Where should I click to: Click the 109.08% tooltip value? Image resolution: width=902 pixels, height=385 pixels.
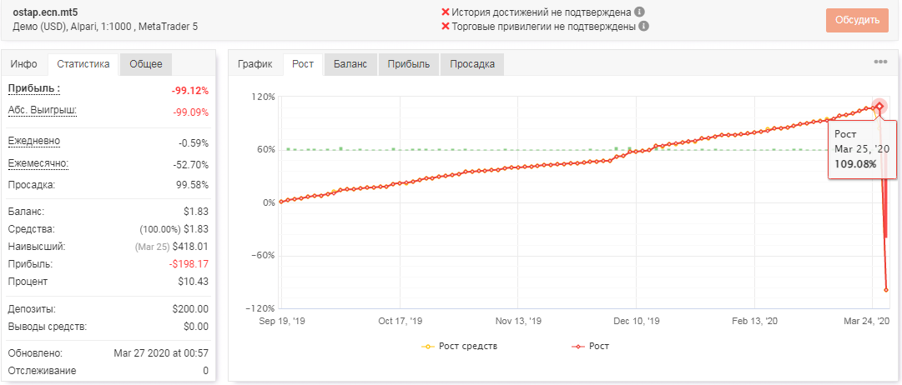(x=855, y=164)
